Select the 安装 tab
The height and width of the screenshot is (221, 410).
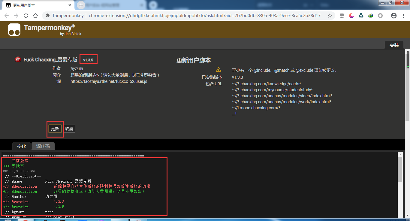pos(394,45)
